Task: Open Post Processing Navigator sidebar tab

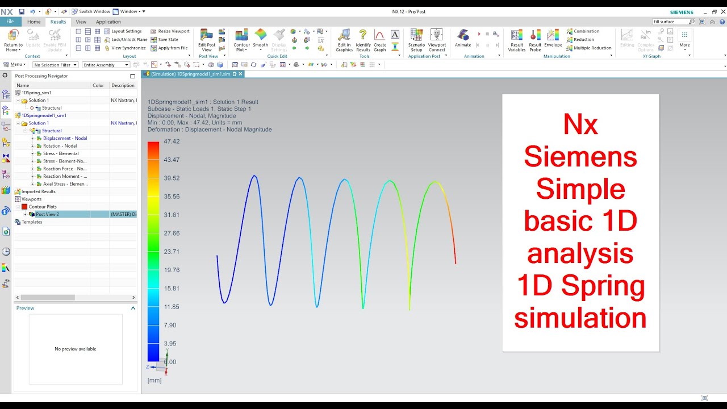Action: pos(6,110)
